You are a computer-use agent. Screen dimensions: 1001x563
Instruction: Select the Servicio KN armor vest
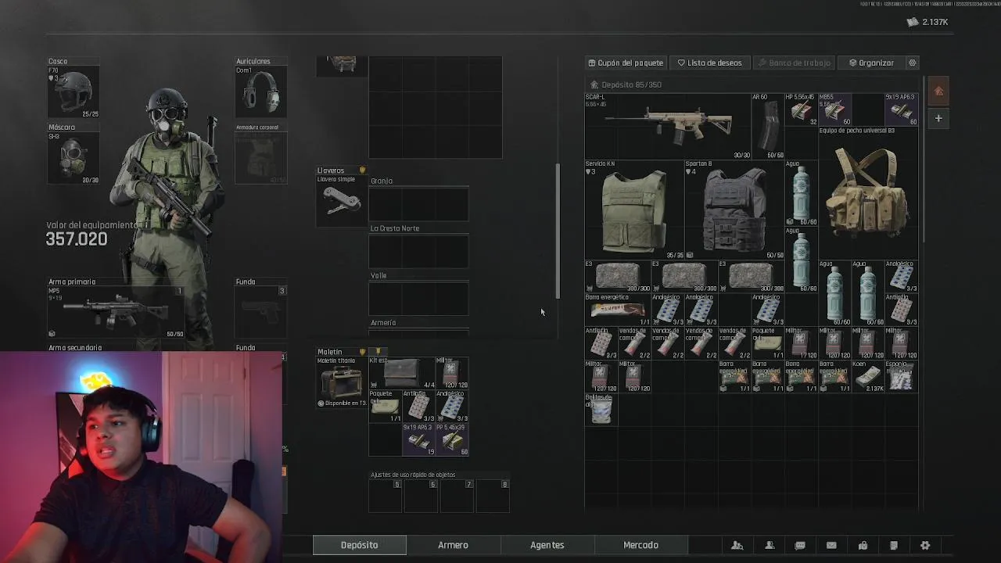pyautogui.click(x=634, y=210)
